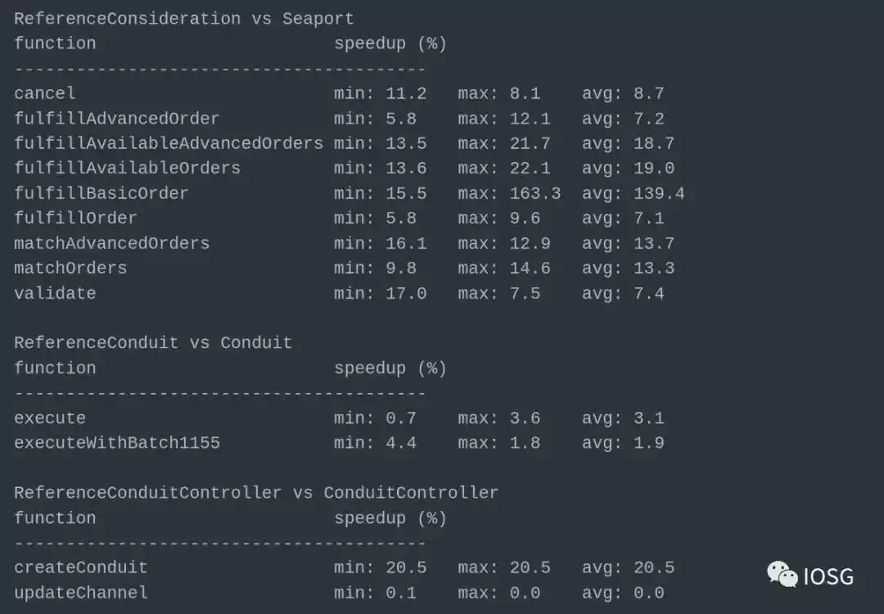The height and width of the screenshot is (614, 884).
Task: Click the cancel function name
Action: (x=45, y=93)
